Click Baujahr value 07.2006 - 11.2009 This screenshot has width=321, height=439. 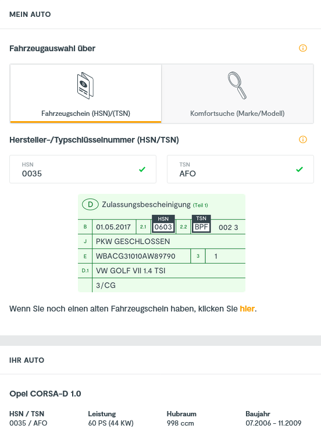(273, 423)
